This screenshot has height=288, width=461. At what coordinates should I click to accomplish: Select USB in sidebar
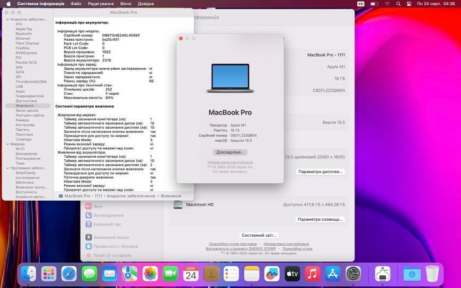[x=19, y=86]
